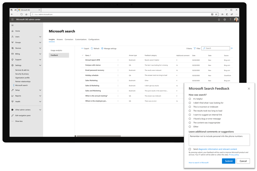Screen dimensions: 257x171
Task: Cancel the search feedback dialog
Action: 243,161
